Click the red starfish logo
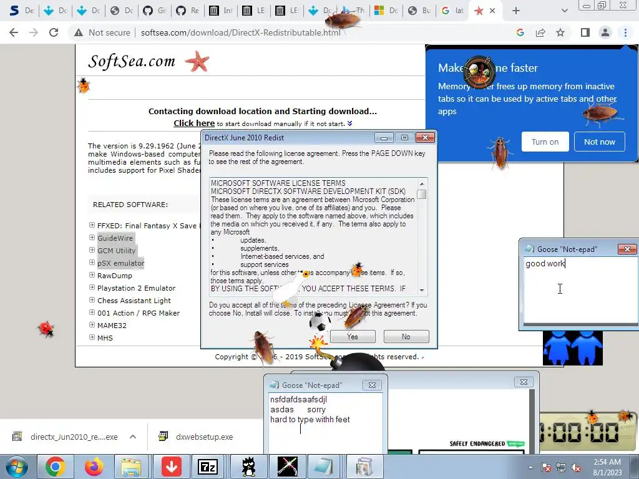639x479 pixels. (x=197, y=61)
